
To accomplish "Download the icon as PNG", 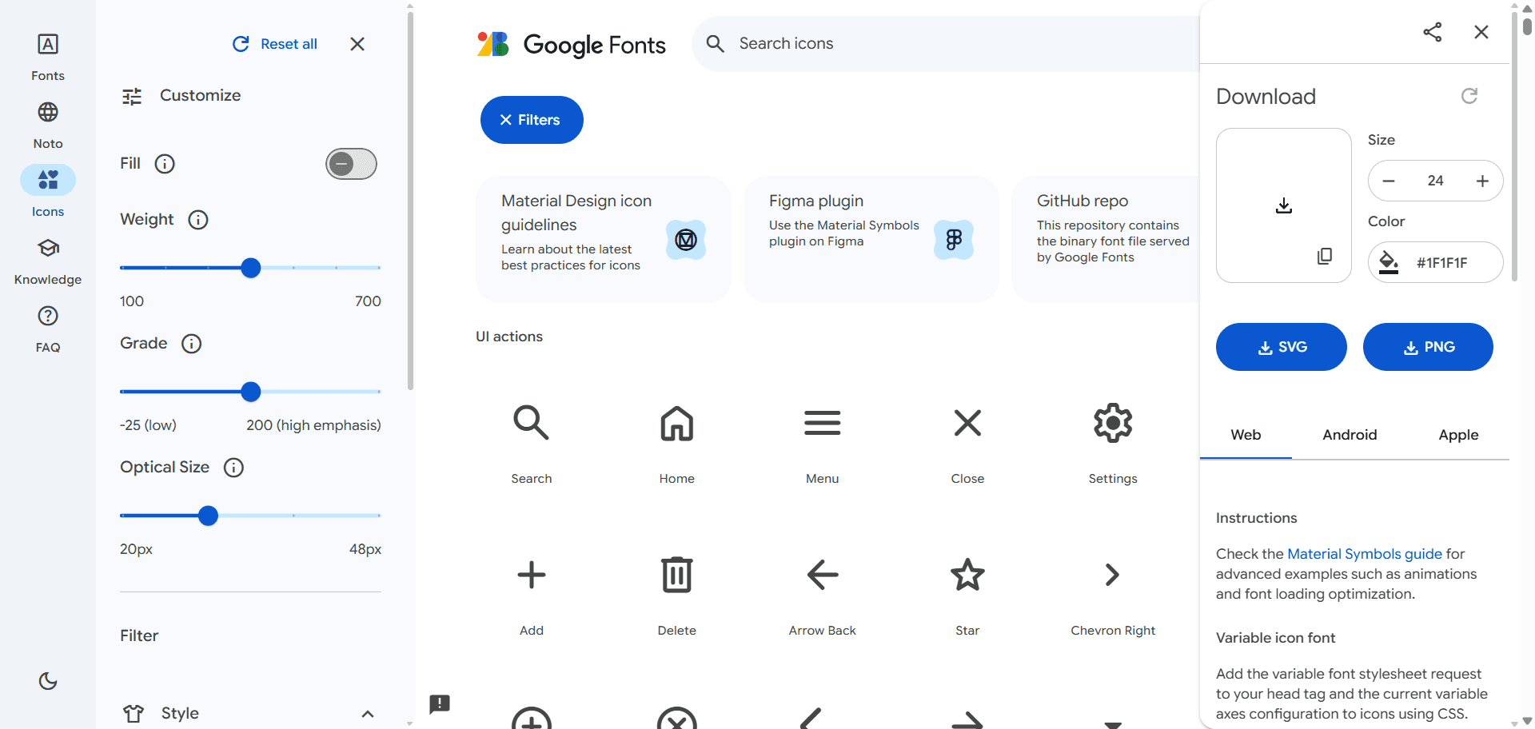I will 1428,347.
